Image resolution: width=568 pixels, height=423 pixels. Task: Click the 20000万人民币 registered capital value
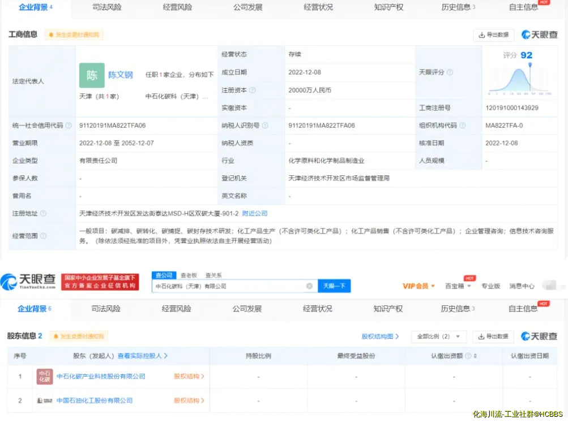[310, 90]
